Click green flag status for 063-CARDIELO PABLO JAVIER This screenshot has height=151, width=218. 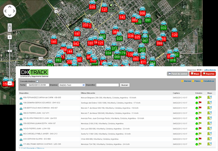click(x=200, y=133)
